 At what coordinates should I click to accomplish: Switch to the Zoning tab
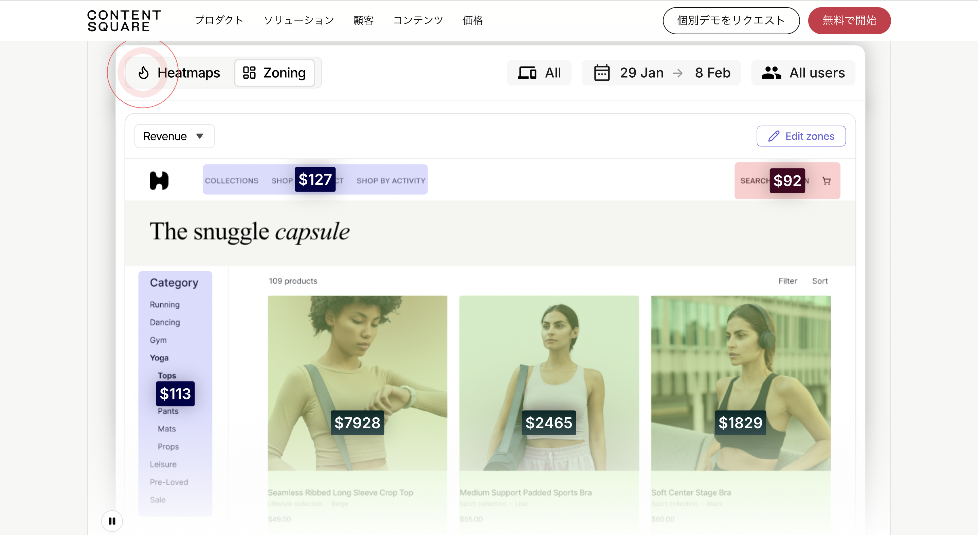[x=274, y=73]
